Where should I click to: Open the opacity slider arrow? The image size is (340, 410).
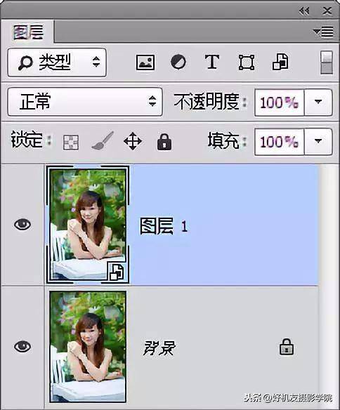tap(318, 102)
